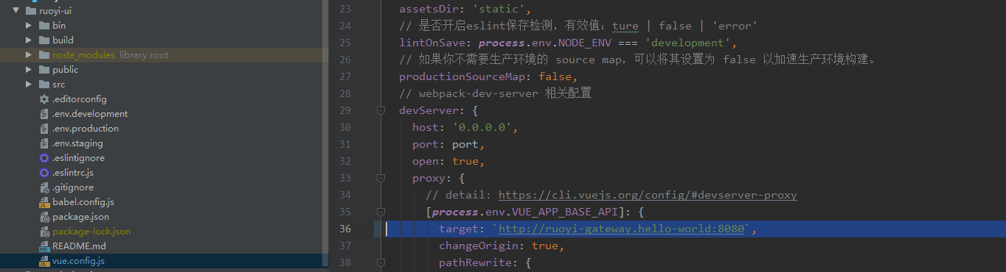Click the '0.0.0.0' host value

(x=482, y=128)
